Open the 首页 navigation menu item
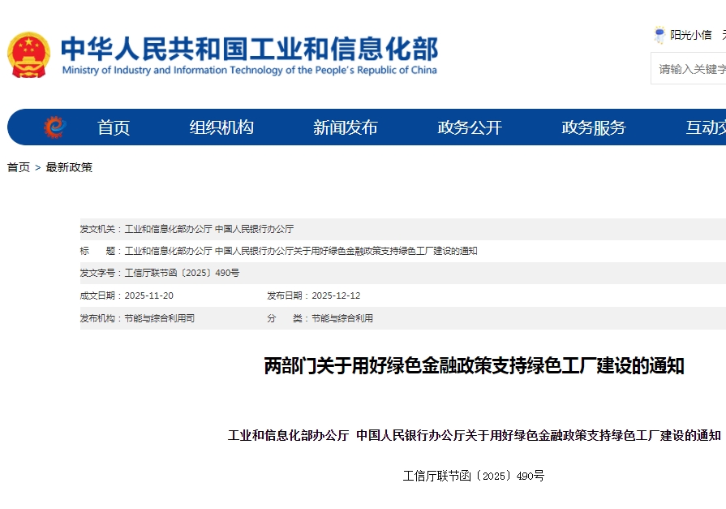The width and height of the screenshot is (726, 509). 114,127
